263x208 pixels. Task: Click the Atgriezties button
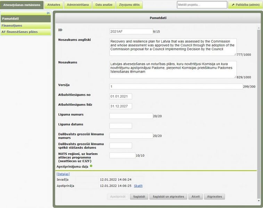coord(214,197)
